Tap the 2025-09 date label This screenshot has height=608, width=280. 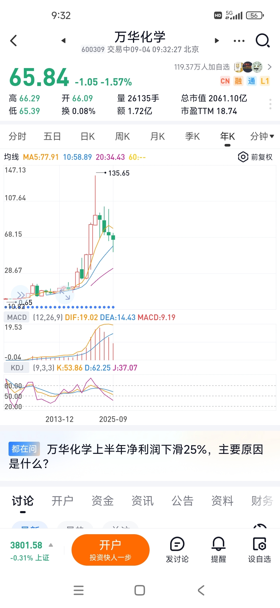(113, 419)
